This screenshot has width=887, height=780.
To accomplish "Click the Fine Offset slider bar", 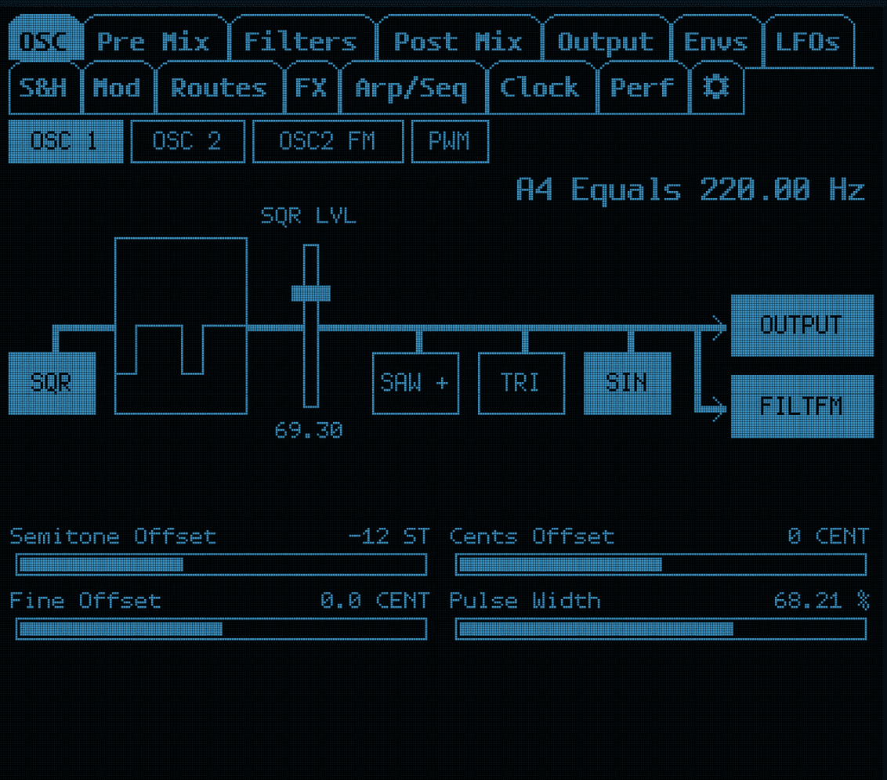I will (221, 629).
